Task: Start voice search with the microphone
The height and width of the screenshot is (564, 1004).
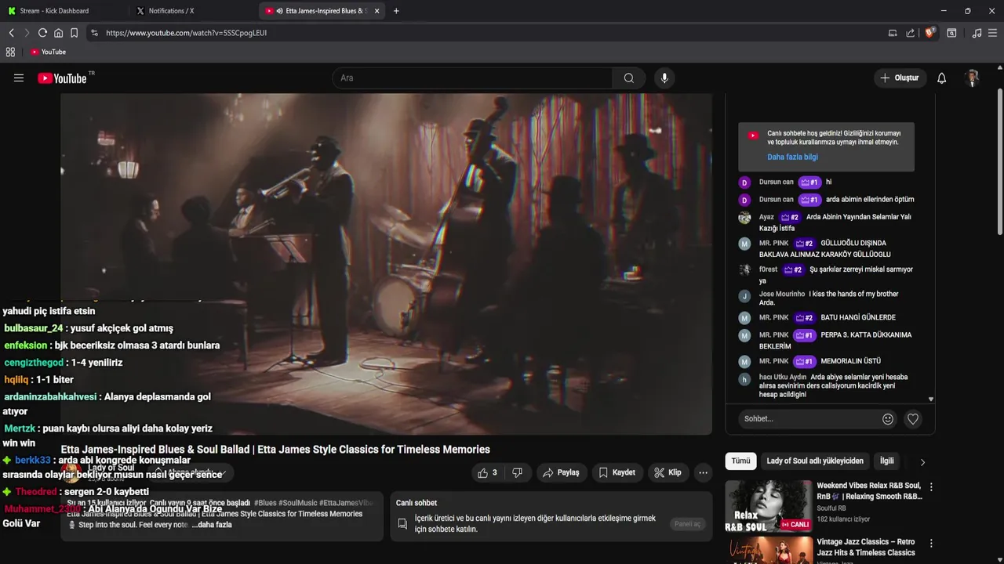Action: (664, 78)
